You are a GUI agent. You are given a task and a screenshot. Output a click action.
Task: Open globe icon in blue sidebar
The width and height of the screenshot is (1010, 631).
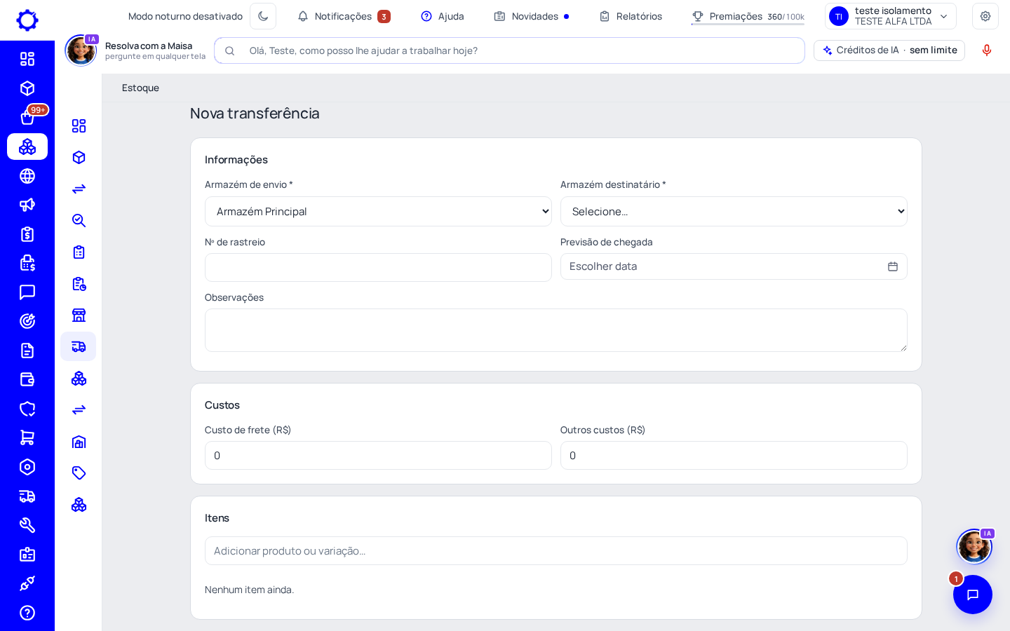click(27, 176)
